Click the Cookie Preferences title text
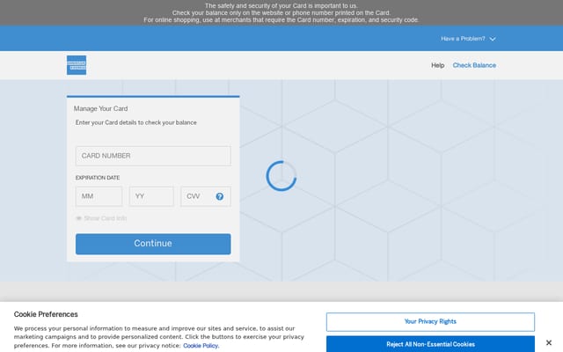The height and width of the screenshot is (352, 563). pos(46,314)
